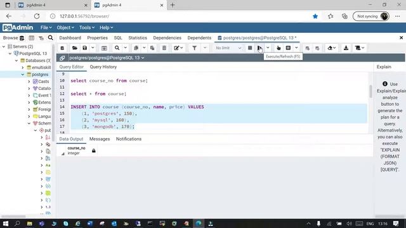Click the Edge Not syncing profile button
This screenshot has height=228, width=406.
[371, 16]
